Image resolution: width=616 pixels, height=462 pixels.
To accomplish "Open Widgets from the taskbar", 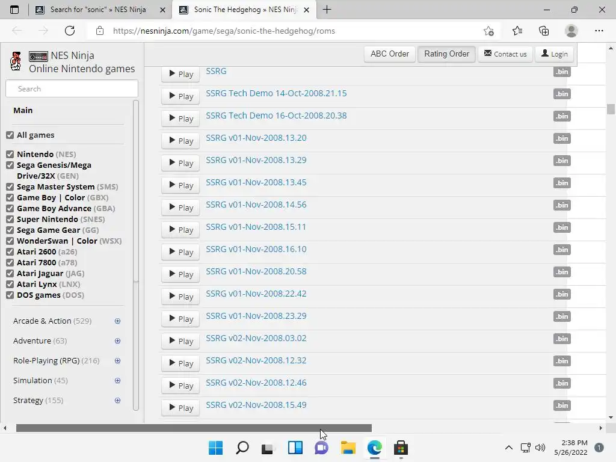I will tap(295, 448).
